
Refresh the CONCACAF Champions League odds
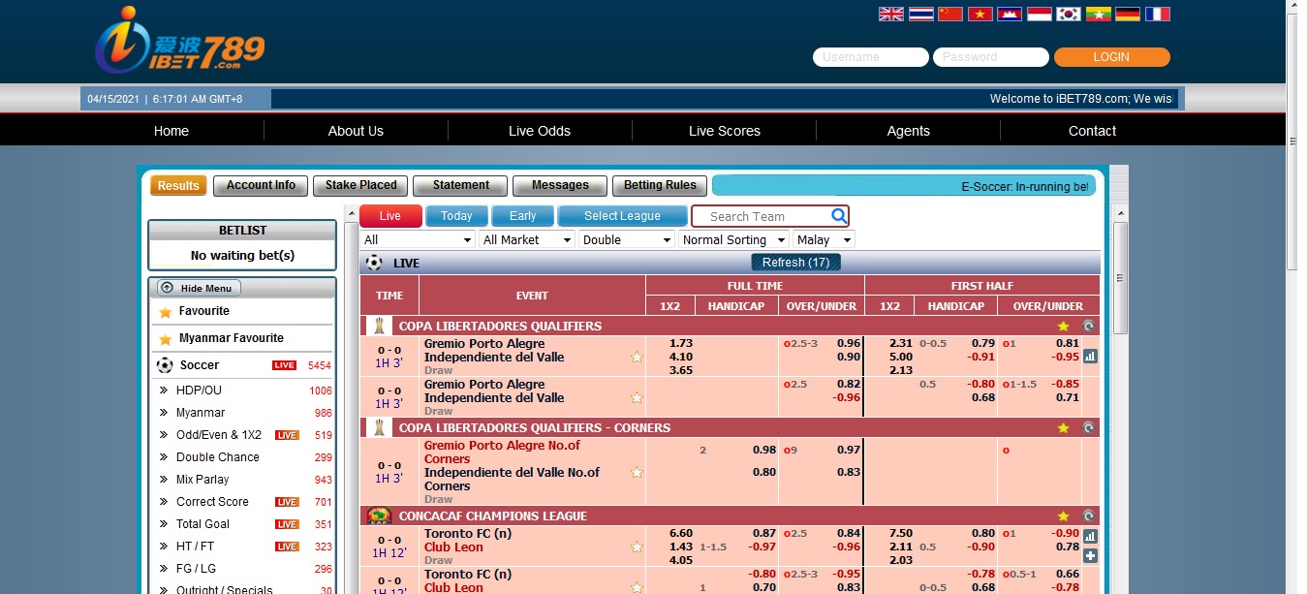(x=1089, y=516)
